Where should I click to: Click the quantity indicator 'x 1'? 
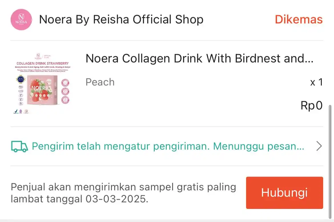pos(317,82)
